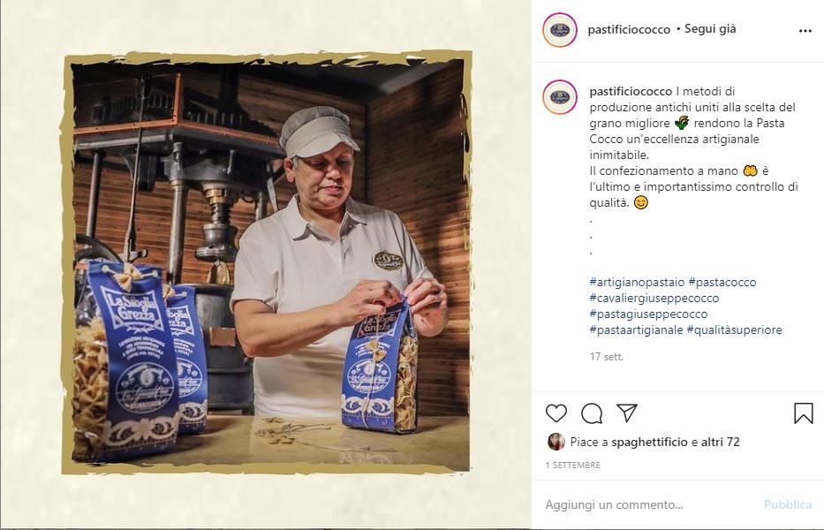
Task: Open the #pastagiuseppecocco hashtag
Action: pos(648,314)
